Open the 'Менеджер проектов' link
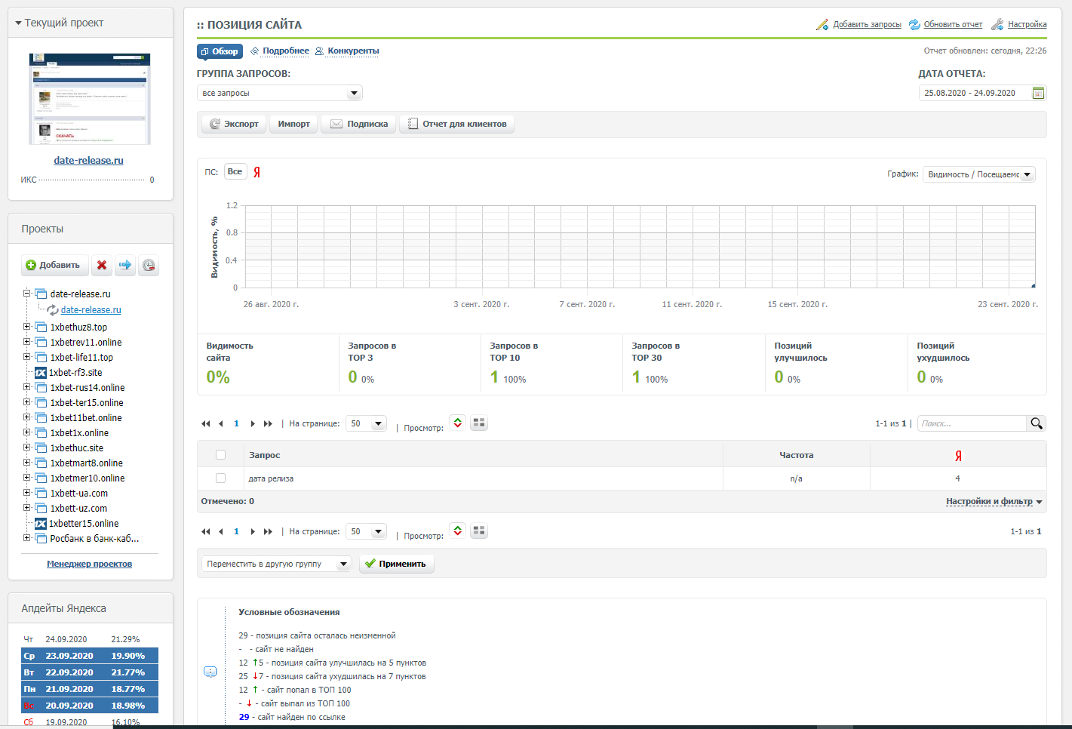The height and width of the screenshot is (729, 1072). pos(89,564)
